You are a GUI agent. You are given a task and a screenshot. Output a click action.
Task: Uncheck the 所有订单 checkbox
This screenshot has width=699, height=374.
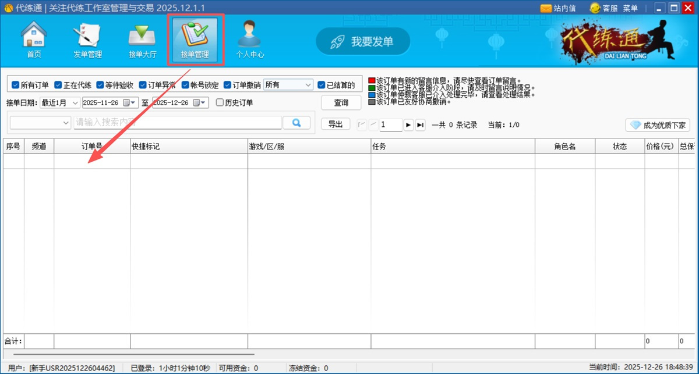(x=15, y=84)
